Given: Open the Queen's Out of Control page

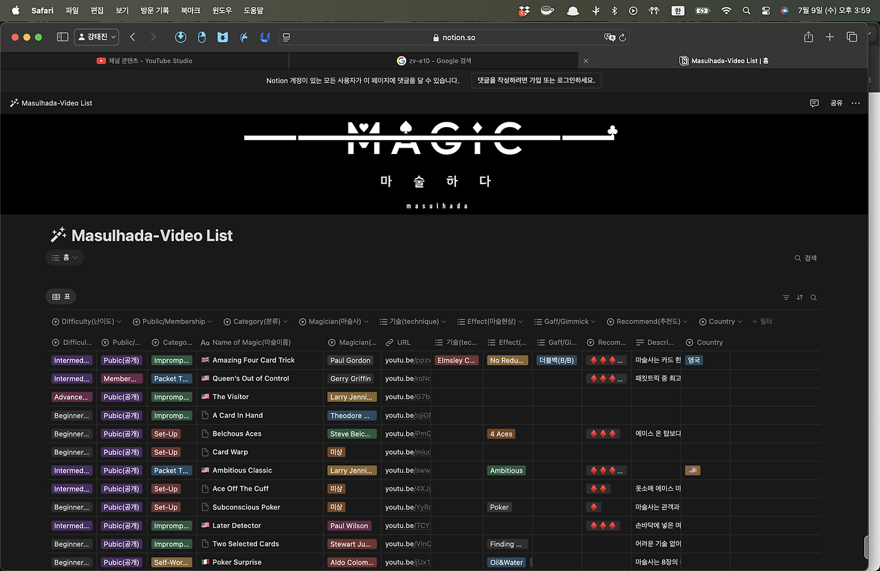Looking at the screenshot, I should point(250,379).
